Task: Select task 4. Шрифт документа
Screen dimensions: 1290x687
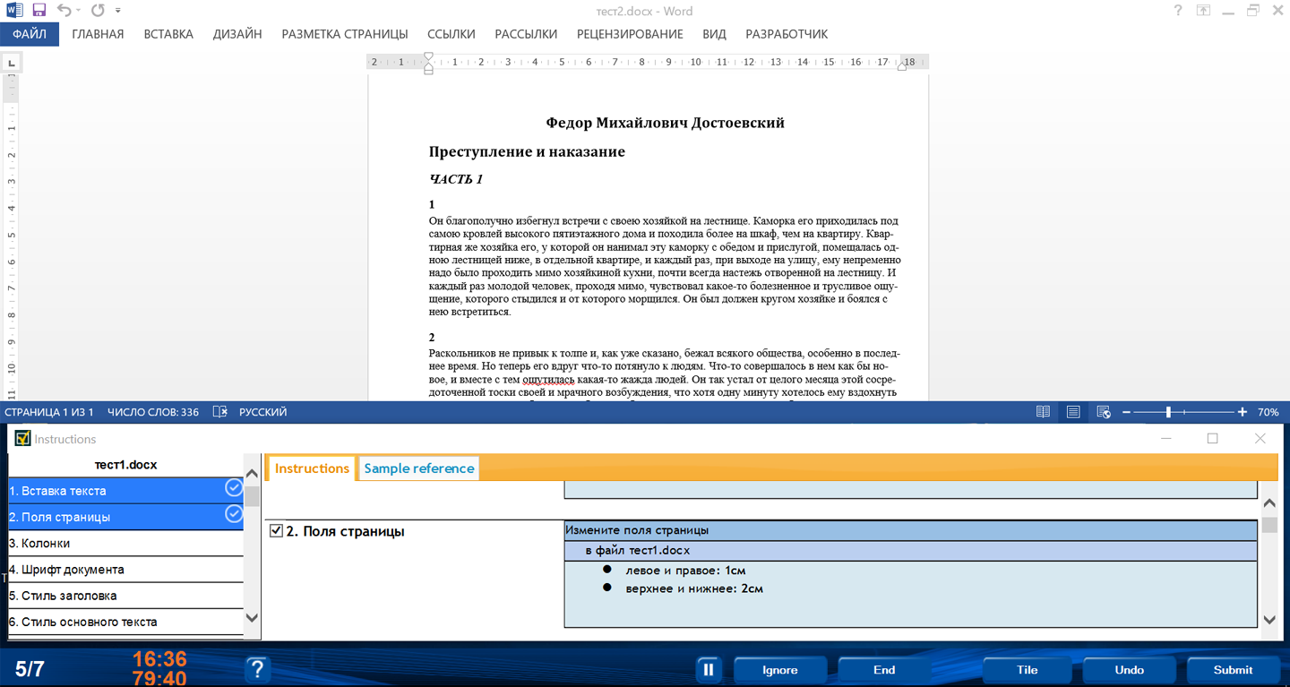Action: click(x=125, y=569)
